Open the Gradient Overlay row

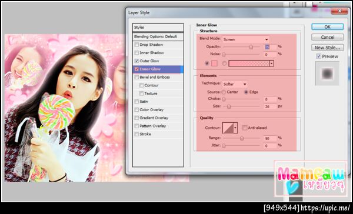point(158,118)
